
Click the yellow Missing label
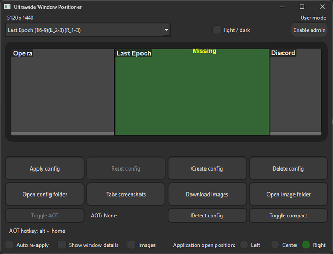(x=204, y=51)
